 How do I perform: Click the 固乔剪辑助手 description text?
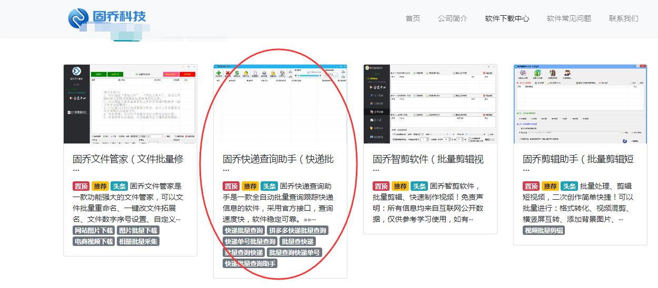[x=578, y=203]
